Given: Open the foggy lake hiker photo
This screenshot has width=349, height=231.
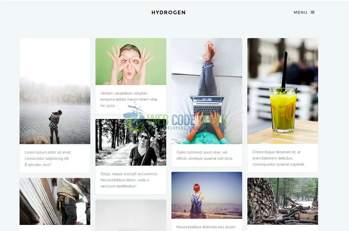Looking at the screenshot, I should [x=55, y=91].
